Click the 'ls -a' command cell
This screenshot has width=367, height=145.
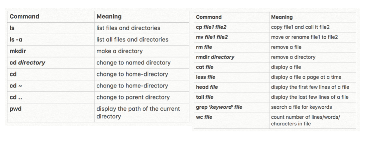[51, 40]
